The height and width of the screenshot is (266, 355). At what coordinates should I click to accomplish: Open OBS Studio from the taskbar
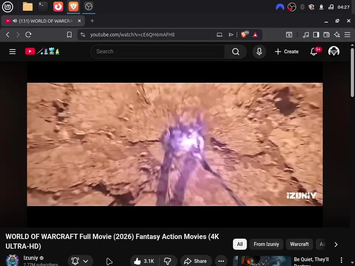(88, 7)
